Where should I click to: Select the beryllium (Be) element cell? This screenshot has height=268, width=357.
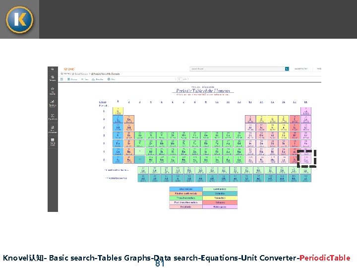129,119
